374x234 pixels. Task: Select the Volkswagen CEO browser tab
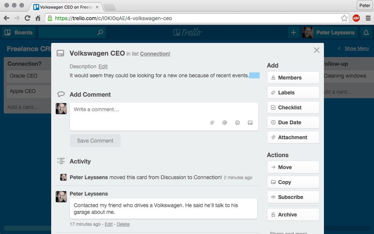coord(66,7)
